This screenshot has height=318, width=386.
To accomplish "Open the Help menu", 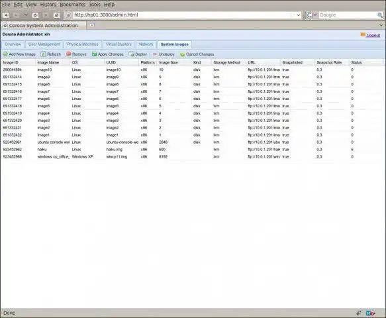I will point(109,5).
